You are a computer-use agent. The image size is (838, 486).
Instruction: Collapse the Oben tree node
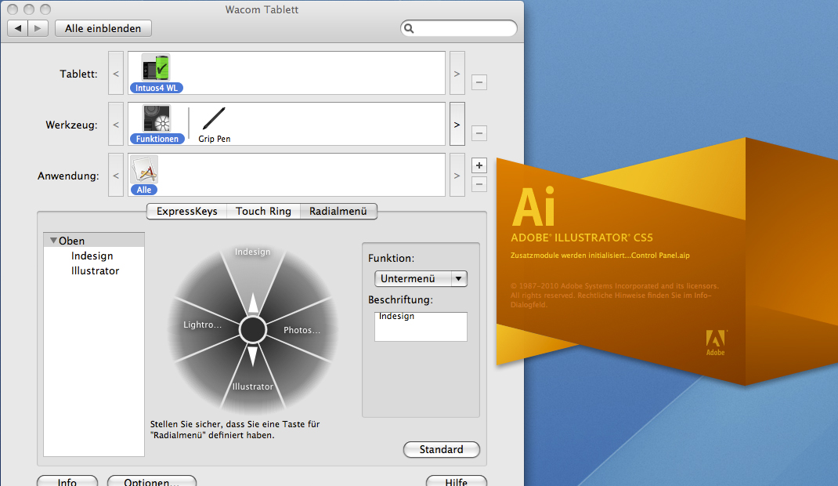pos(53,241)
